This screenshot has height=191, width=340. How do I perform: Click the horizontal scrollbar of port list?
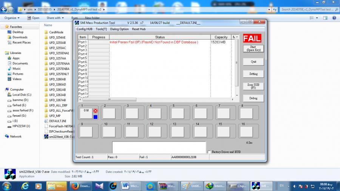109,100
